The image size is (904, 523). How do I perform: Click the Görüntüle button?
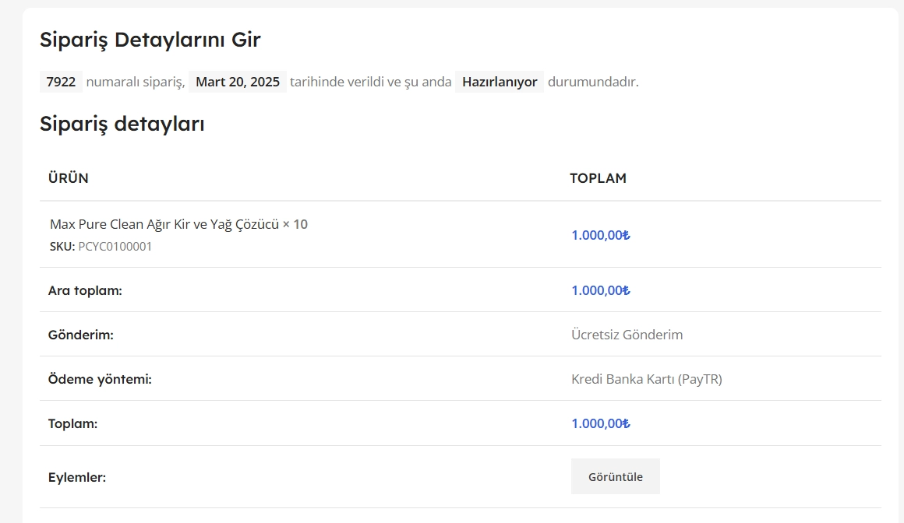coord(615,476)
